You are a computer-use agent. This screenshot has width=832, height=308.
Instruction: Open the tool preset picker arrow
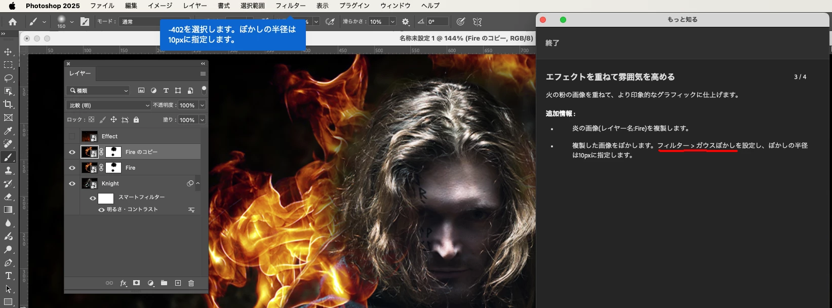44,22
